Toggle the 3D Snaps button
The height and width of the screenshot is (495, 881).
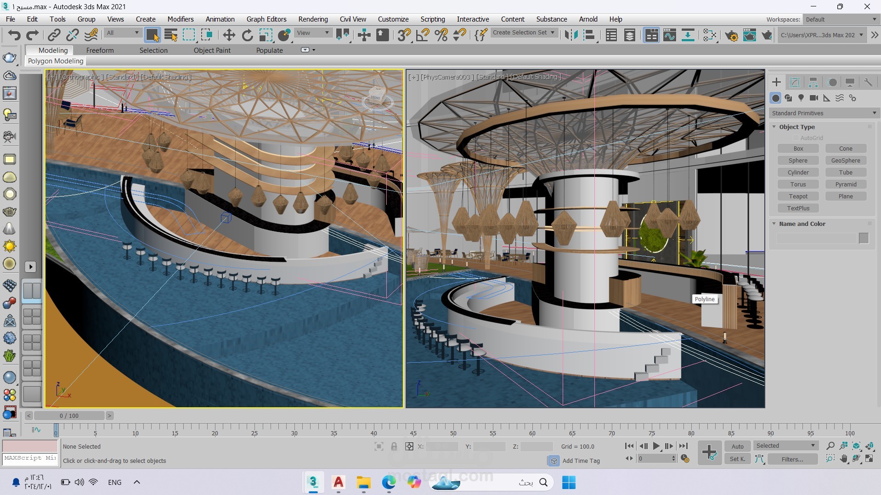[x=404, y=35]
